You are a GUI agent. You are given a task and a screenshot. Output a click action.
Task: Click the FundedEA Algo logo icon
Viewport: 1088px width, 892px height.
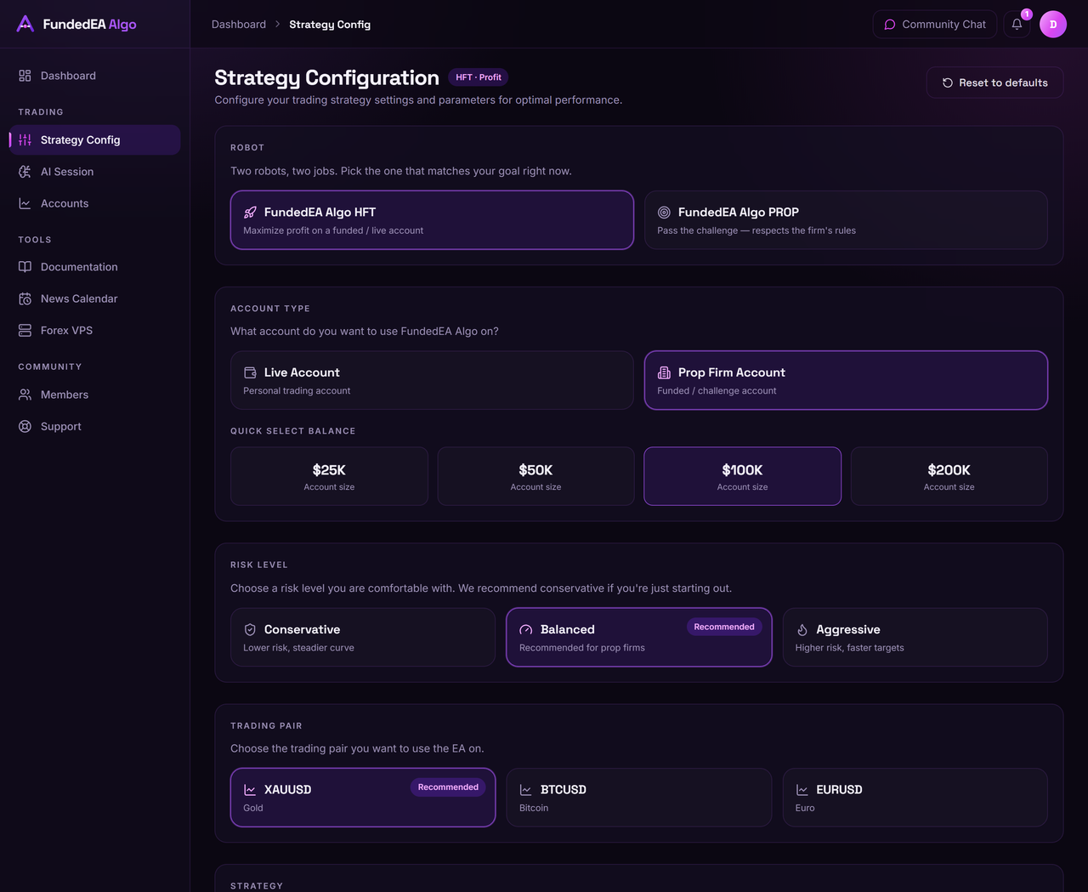pos(25,24)
